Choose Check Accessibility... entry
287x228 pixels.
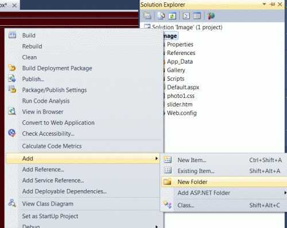pos(48,133)
